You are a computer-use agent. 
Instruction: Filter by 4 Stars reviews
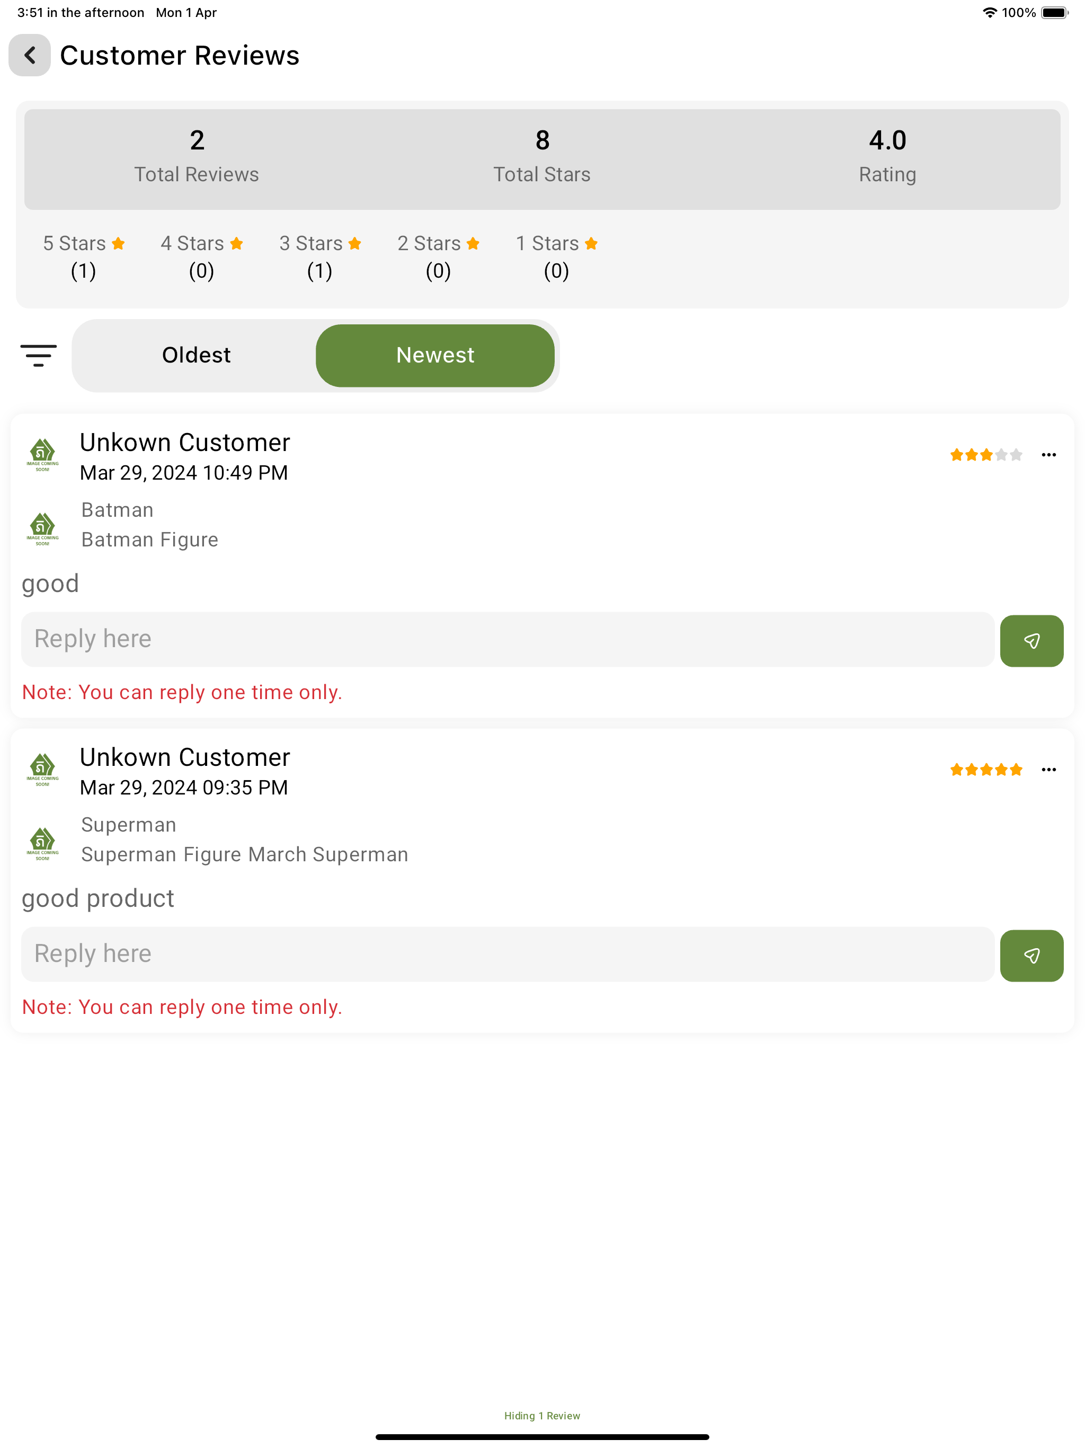click(201, 257)
